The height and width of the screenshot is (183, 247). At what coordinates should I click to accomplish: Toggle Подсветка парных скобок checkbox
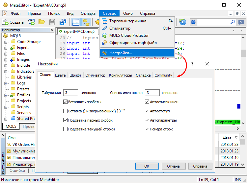click(x=66, y=120)
